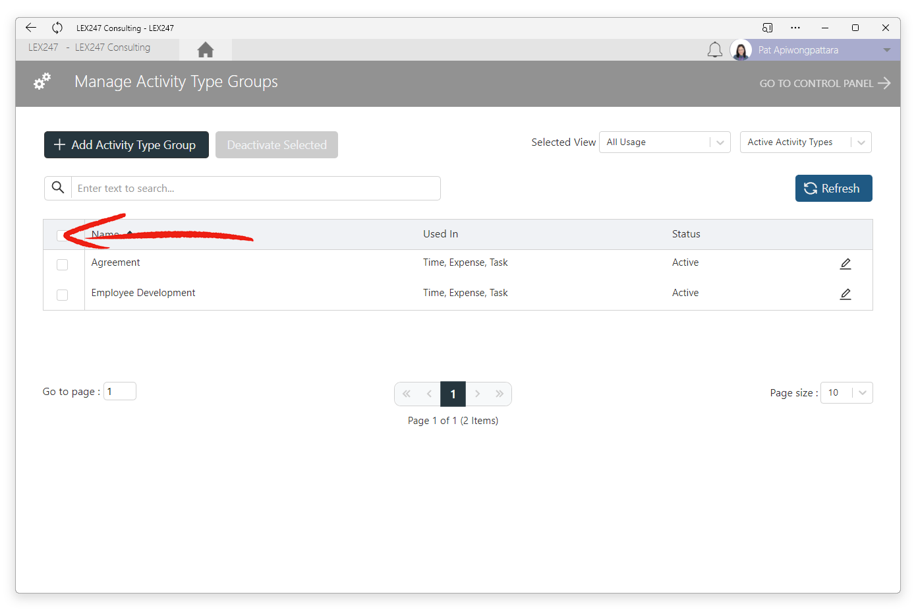Open Pat Apiwongpattara user menu
The image size is (916, 610).
[x=814, y=50]
